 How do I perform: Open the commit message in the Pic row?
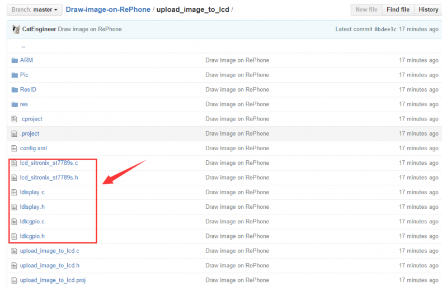(x=237, y=75)
